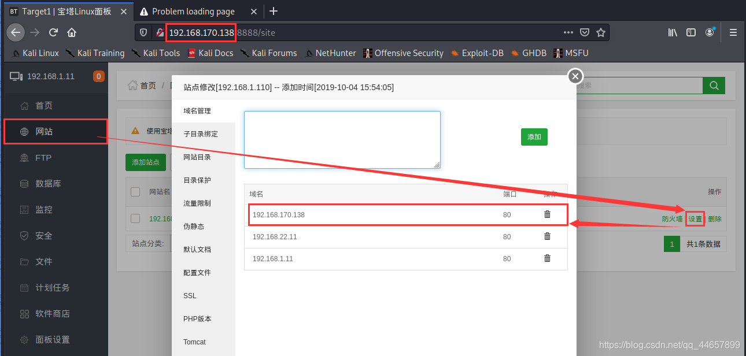Click the 添加站点 button
Image resolution: width=746 pixels, height=356 pixels.
click(146, 162)
